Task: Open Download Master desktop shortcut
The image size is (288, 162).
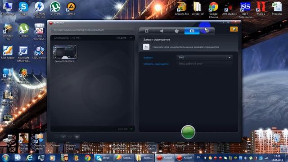Action: coord(39,142)
